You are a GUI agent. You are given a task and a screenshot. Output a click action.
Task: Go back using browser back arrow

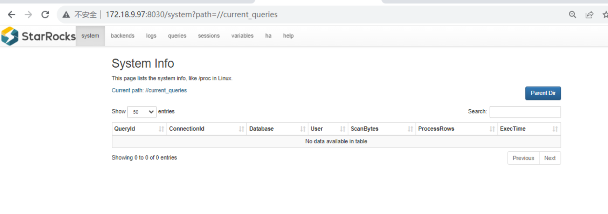[x=12, y=14]
